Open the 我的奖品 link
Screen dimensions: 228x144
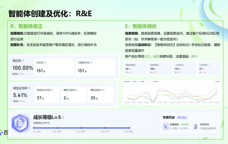[182, 118]
